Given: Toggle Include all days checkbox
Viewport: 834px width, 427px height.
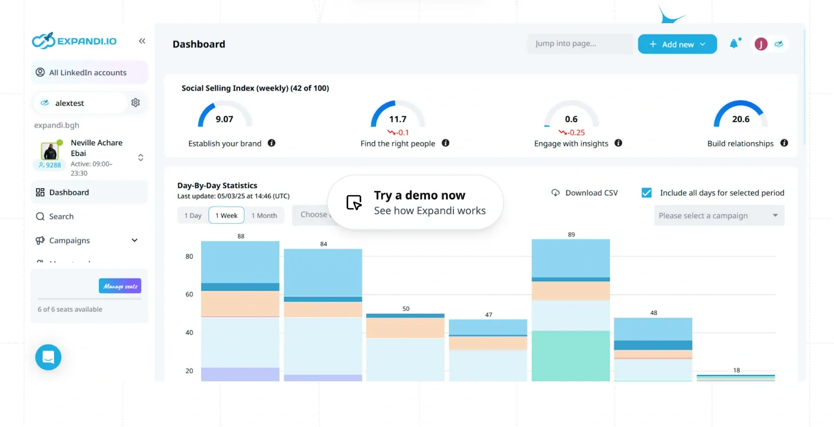Looking at the screenshot, I should 646,193.
